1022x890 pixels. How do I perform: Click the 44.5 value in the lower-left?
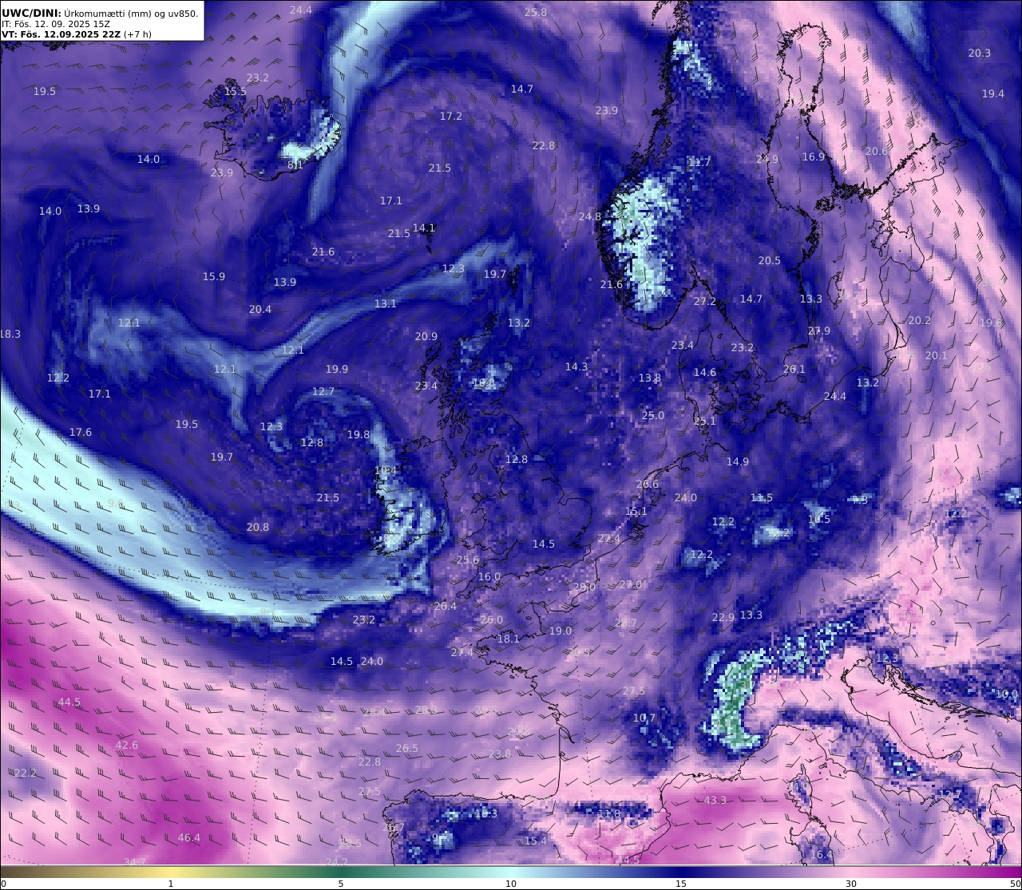[x=69, y=702]
